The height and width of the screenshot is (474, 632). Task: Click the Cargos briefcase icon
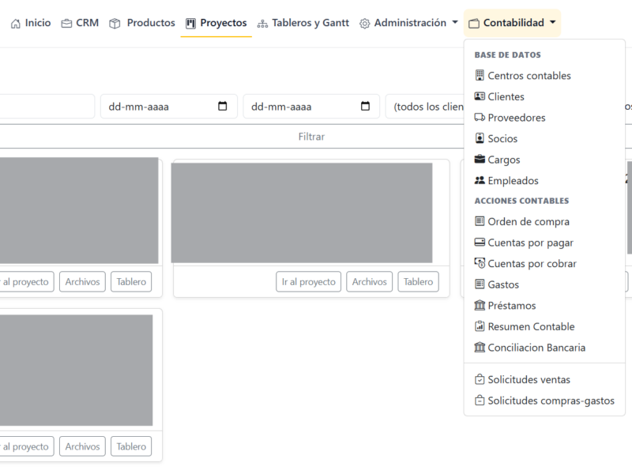tap(480, 160)
